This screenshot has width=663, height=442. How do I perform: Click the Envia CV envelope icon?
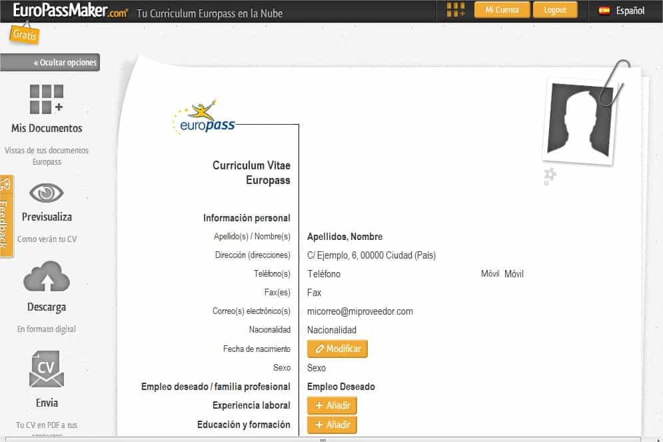coord(47,371)
